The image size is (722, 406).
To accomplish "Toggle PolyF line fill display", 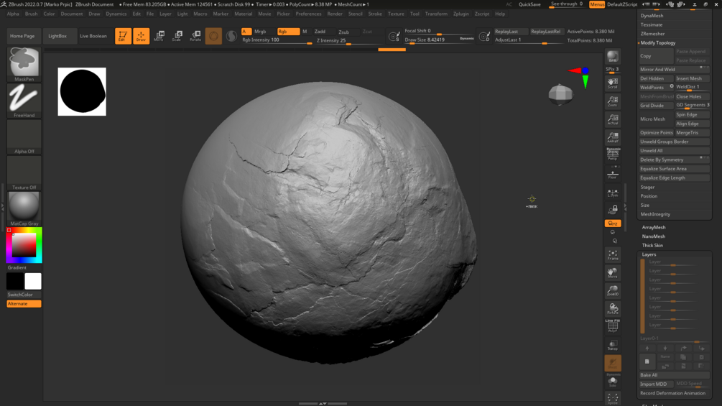I will pyautogui.click(x=612, y=325).
